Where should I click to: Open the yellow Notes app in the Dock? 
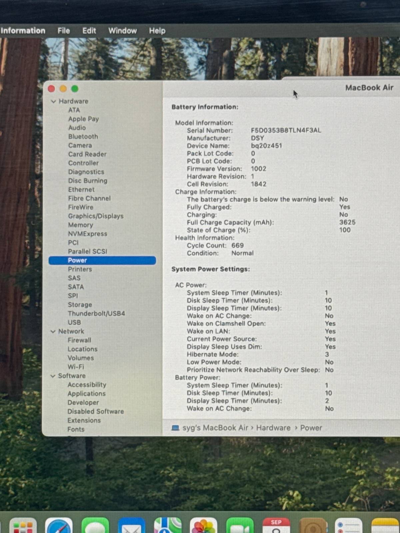pos(386,526)
